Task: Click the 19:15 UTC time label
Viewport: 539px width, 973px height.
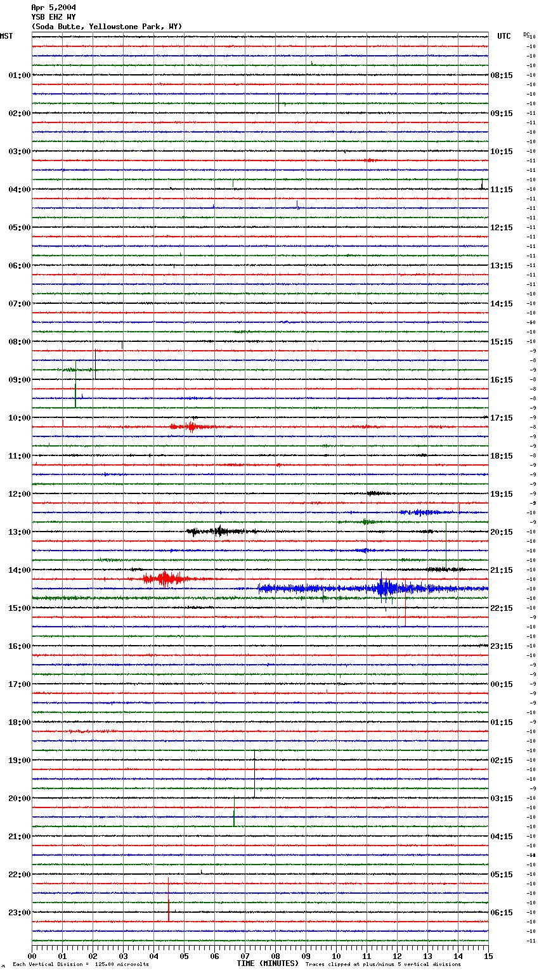Action: pyautogui.click(x=502, y=494)
